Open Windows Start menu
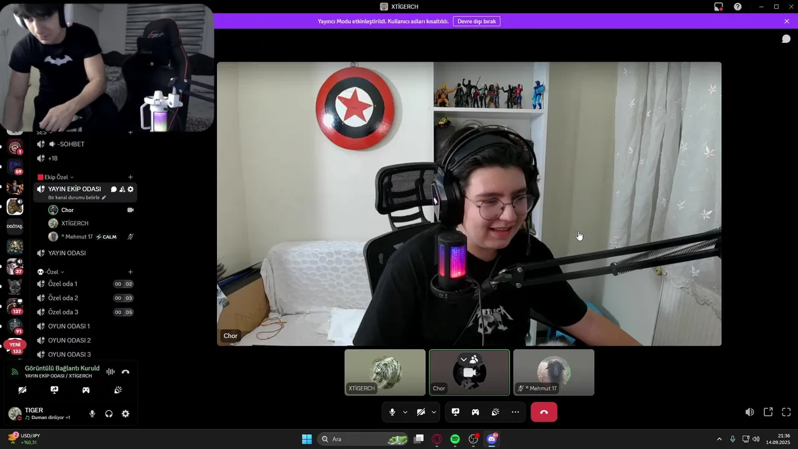Viewport: 798px width, 449px height. tap(307, 439)
